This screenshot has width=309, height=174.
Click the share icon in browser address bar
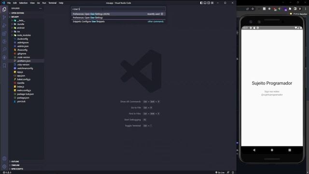247,9
